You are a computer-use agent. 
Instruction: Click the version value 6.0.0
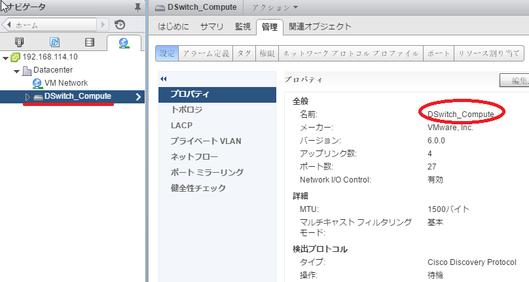pyautogui.click(x=436, y=141)
